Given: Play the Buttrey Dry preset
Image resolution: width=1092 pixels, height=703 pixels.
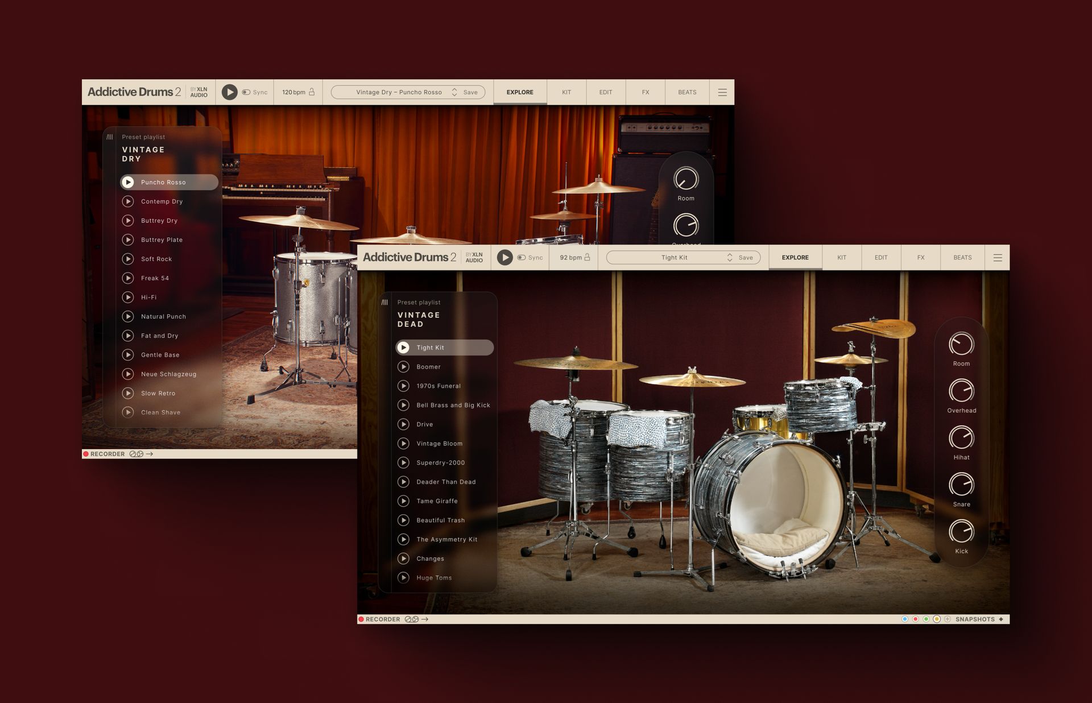Looking at the screenshot, I should coord(128,221).
